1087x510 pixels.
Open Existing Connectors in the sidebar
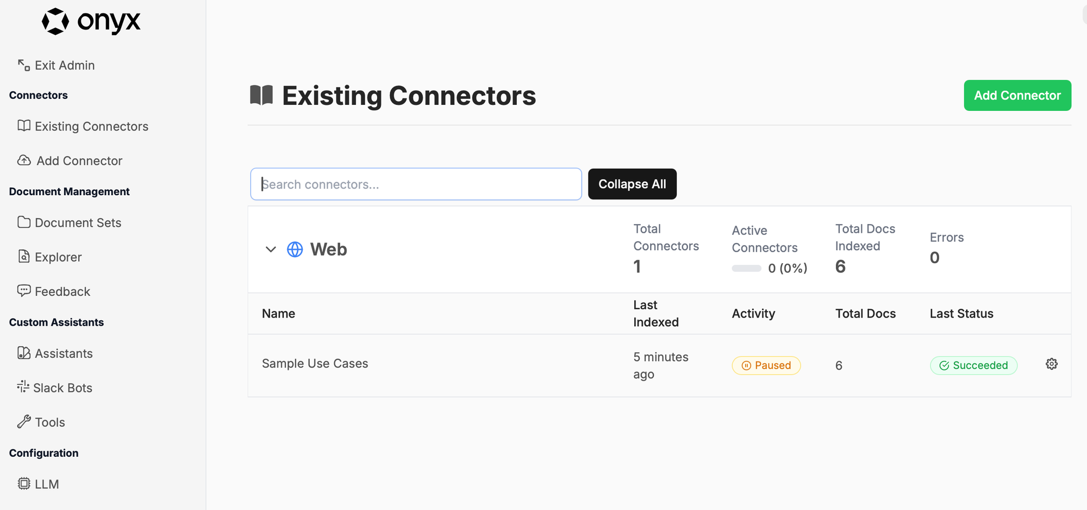tap(83, 126)
